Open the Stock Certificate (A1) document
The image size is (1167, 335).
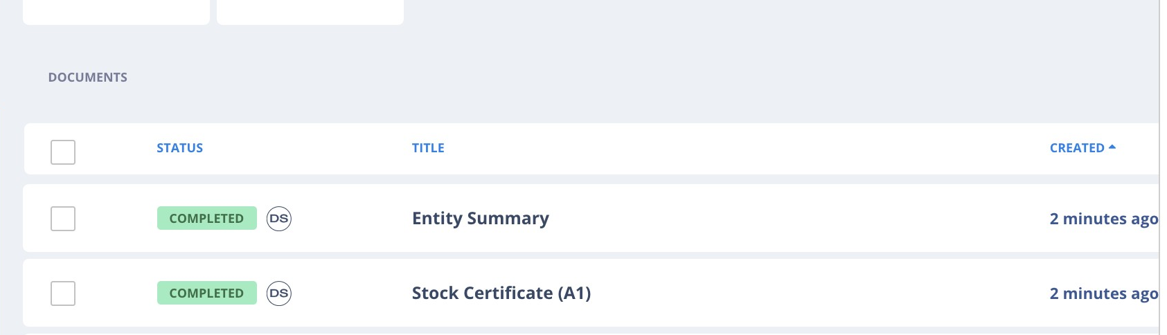[501, 293]
